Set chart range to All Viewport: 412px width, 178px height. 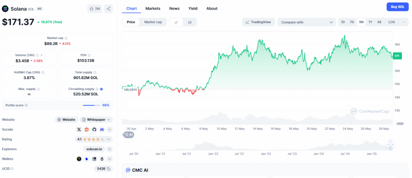point(379,22)
